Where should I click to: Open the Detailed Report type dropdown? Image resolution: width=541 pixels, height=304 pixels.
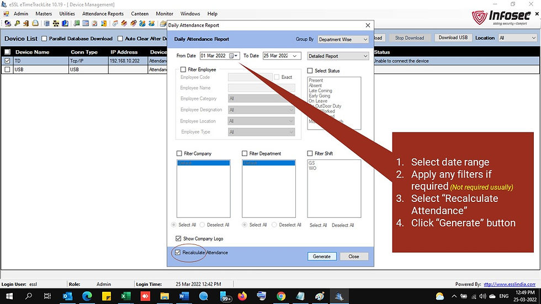tap(338, 56)
